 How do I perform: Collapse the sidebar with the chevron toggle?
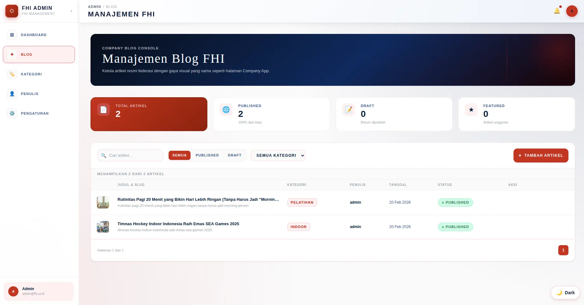click(71, 11)
